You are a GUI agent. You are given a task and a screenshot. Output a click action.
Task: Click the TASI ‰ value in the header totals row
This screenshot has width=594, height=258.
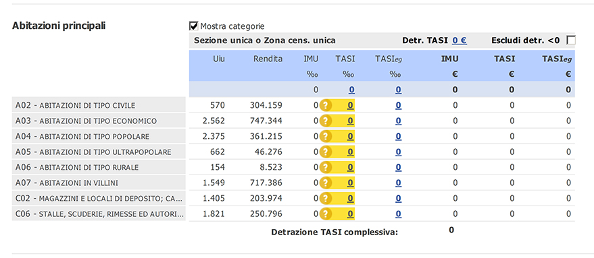tap(351, 90)
